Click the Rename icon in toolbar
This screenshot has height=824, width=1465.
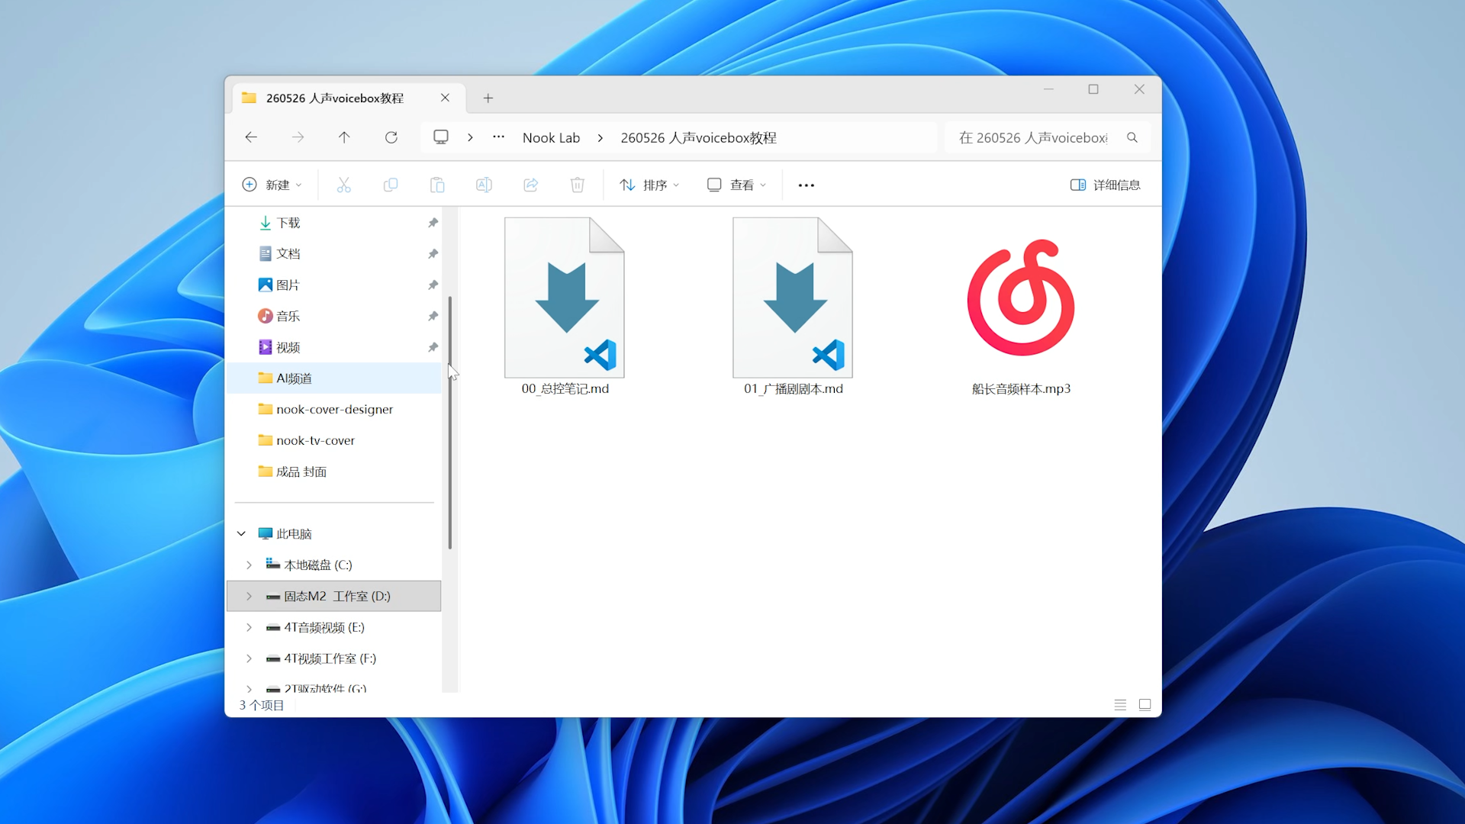[484, 185]
